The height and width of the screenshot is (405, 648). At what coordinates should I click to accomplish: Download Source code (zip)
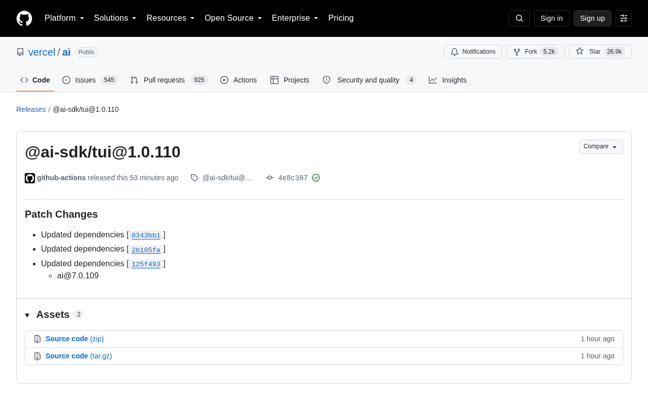74,339
